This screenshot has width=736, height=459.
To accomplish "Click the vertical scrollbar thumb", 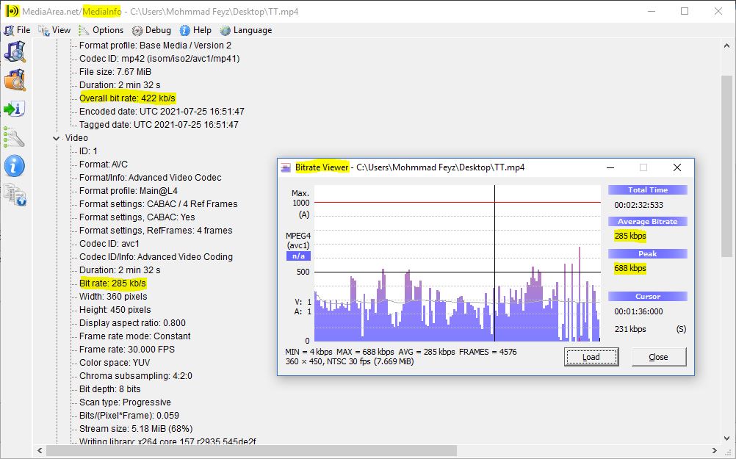I will click(x=726, y=166).
